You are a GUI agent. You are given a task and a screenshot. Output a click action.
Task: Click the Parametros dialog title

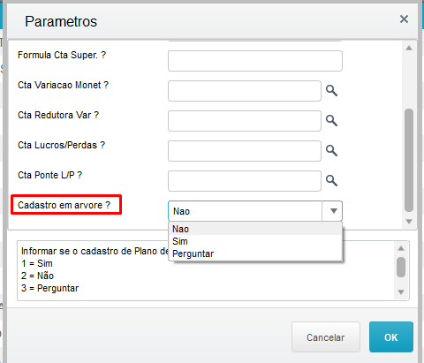tap(61, 21)
